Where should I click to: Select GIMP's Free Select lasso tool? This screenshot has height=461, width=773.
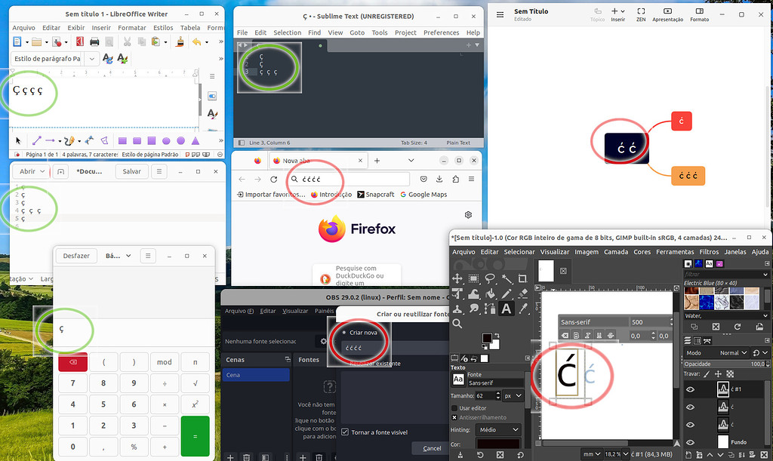click(490, 278)
